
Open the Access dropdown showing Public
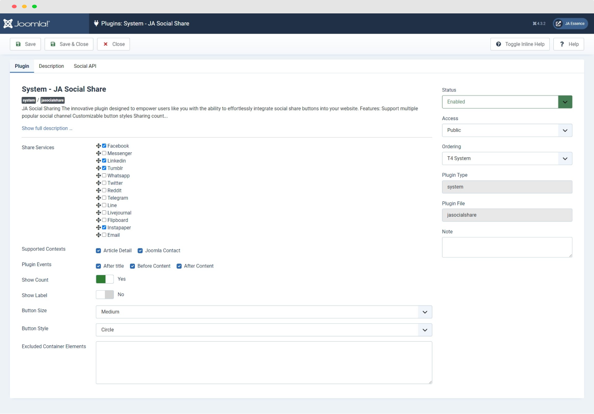[507, 130]
